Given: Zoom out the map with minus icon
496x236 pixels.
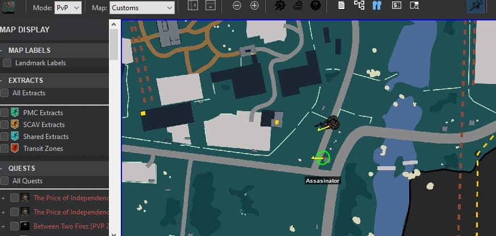Looking at the screenshot, I should pyautogui.click(x=237, y=6).
